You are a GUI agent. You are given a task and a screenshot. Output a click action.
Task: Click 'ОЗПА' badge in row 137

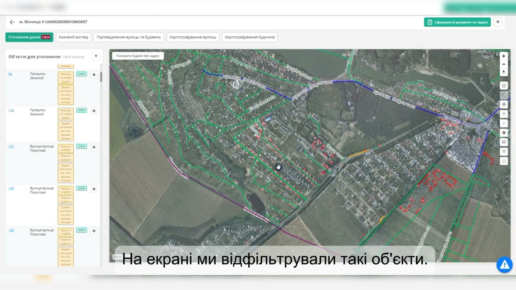pyautogui.click(x=81, y=146)
